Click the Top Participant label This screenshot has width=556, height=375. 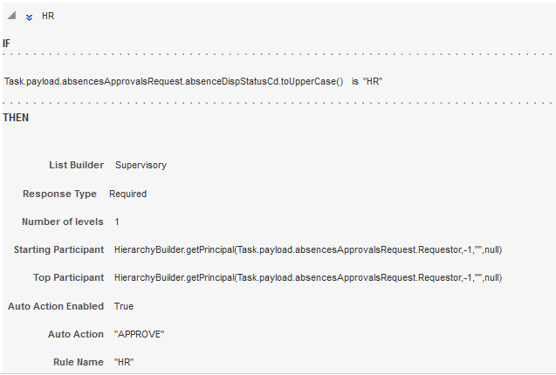pyautogui.click(x=68, y=278)
